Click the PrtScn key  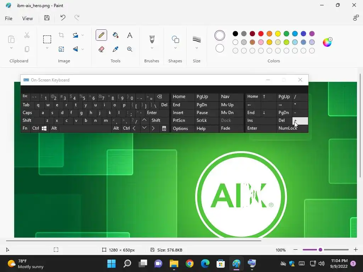[x=183, y=120]
